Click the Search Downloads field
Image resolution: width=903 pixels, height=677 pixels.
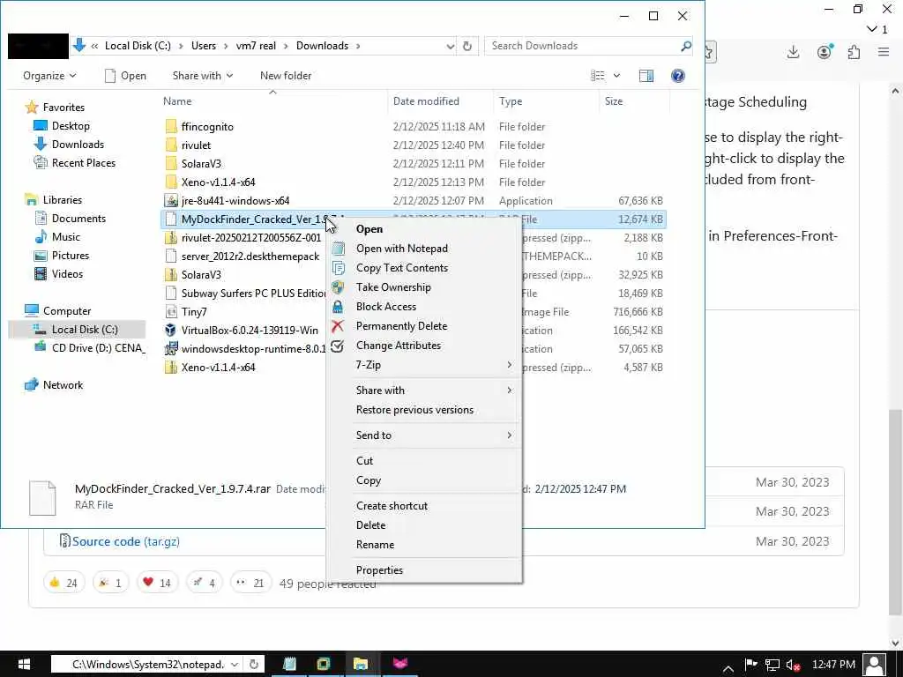[588, 46]
